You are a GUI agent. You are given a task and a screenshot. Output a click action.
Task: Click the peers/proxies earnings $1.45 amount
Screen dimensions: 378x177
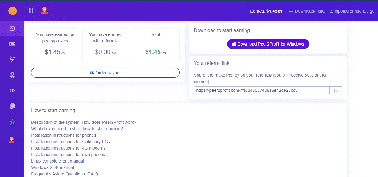[55, 52]
